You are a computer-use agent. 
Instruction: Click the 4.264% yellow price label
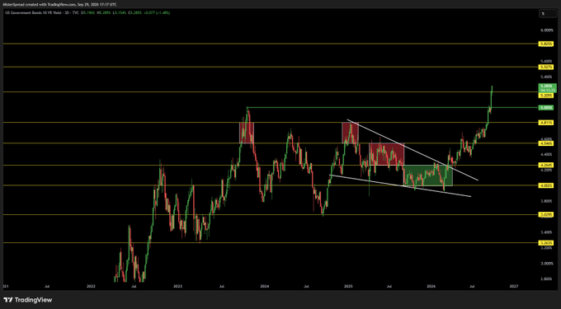545,165
